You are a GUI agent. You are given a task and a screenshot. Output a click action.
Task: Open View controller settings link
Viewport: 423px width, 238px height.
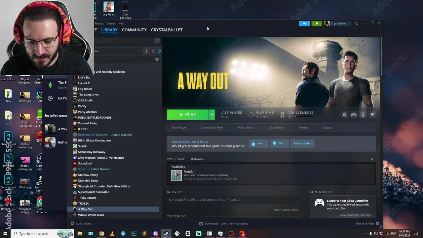tap(355, 215)
